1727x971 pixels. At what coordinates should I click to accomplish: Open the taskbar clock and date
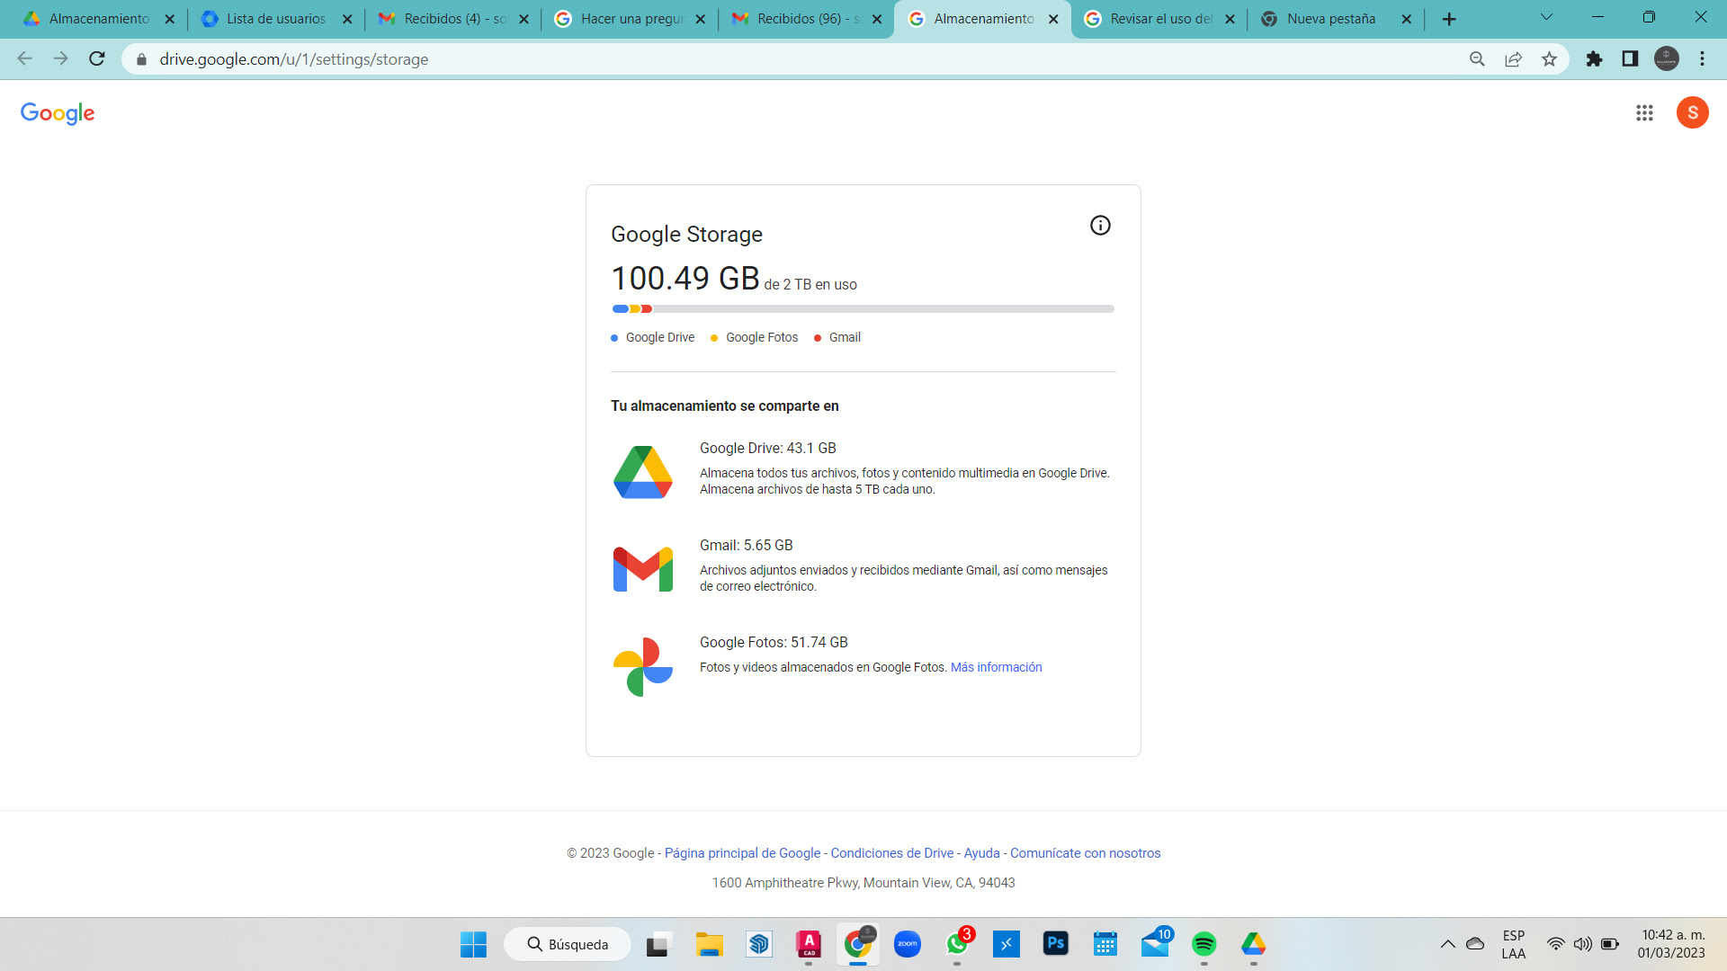(1671, 944)
